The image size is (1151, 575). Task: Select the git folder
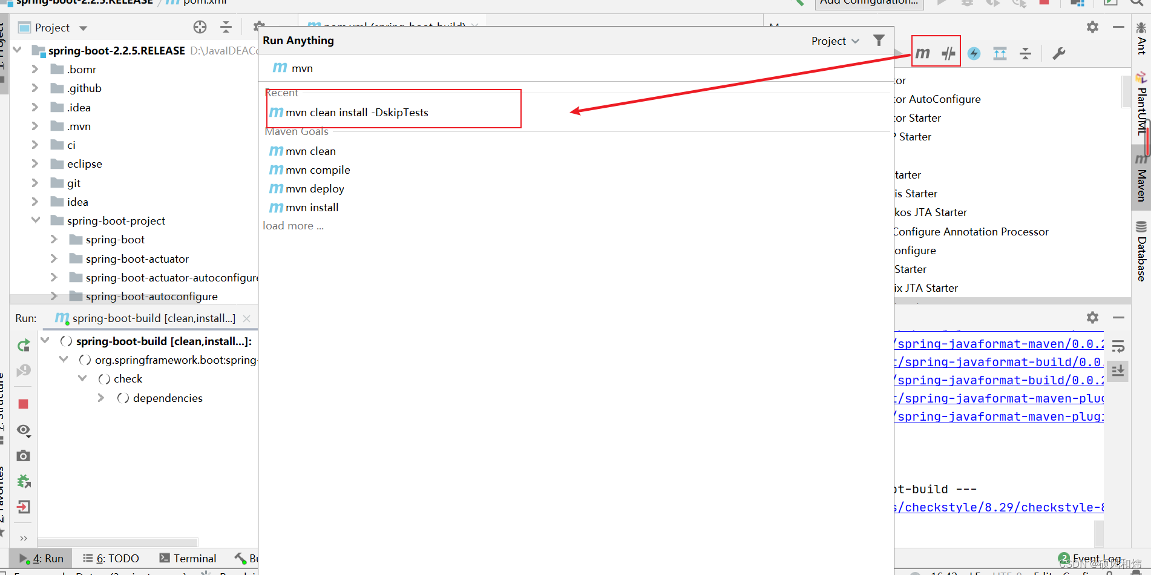74,183
